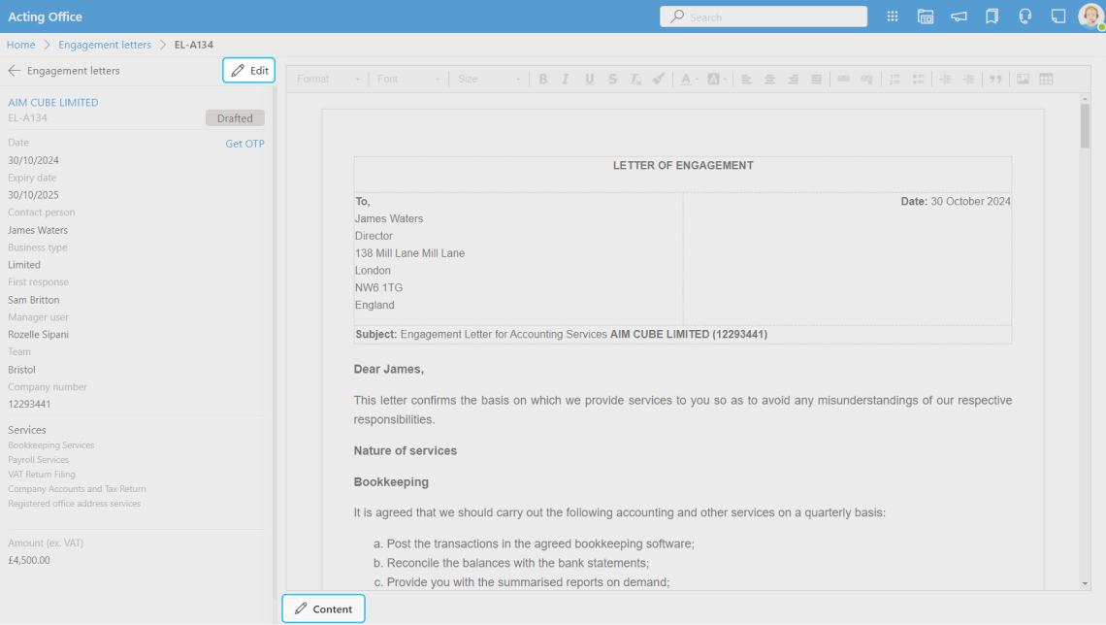Click the support headset icon
The height and width of the screenshot is (625, 1106).
(x=1025, y=16)
